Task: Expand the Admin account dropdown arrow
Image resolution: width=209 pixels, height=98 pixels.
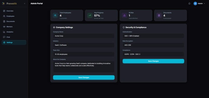Action: coord(204,4)
